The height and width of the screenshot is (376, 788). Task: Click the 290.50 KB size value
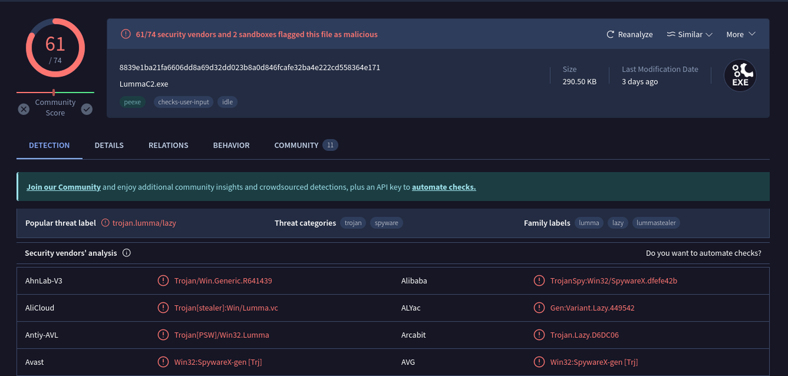click(x=580, y=82)
